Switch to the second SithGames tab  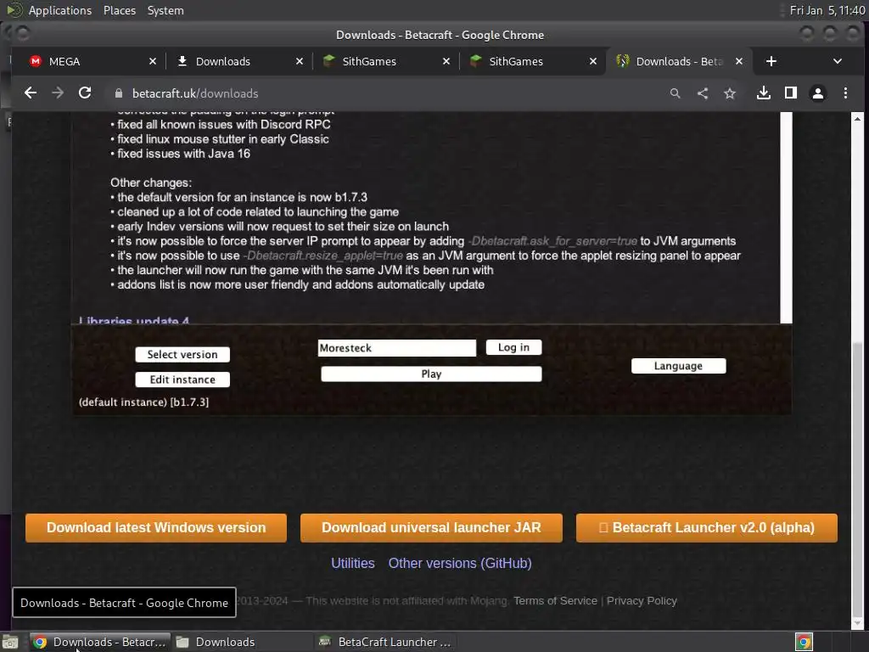(532, 61)
